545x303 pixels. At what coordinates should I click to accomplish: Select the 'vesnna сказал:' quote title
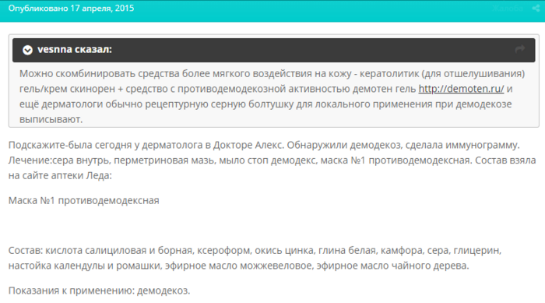pyautogui.click(x=75, y=50)
